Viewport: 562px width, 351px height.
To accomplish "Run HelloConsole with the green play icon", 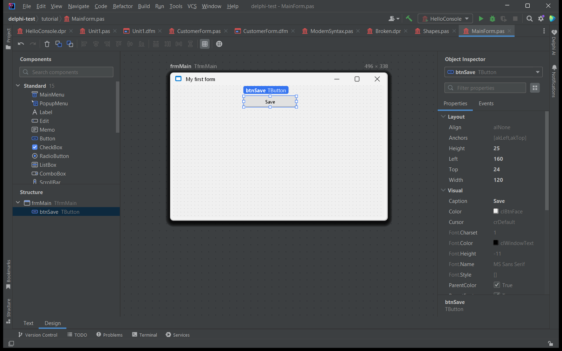I will (481, 19).
